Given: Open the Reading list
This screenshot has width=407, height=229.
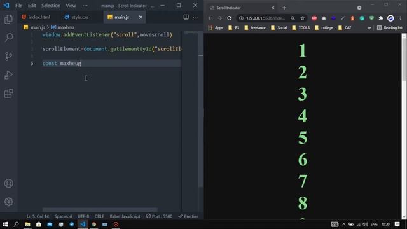Looking at the screenshot, I should 390,28.
